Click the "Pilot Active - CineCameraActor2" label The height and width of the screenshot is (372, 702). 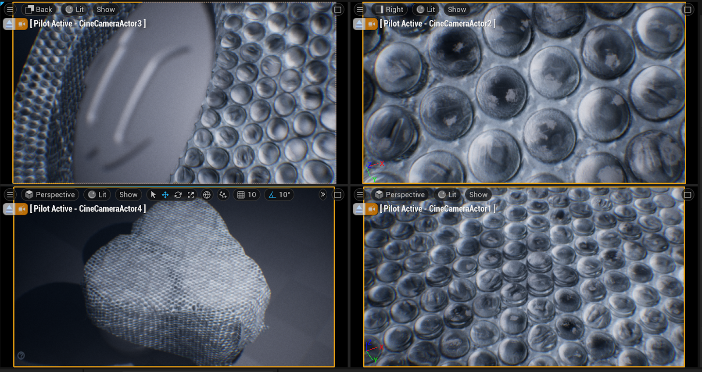pyautogui.click(x=438, y=24)
